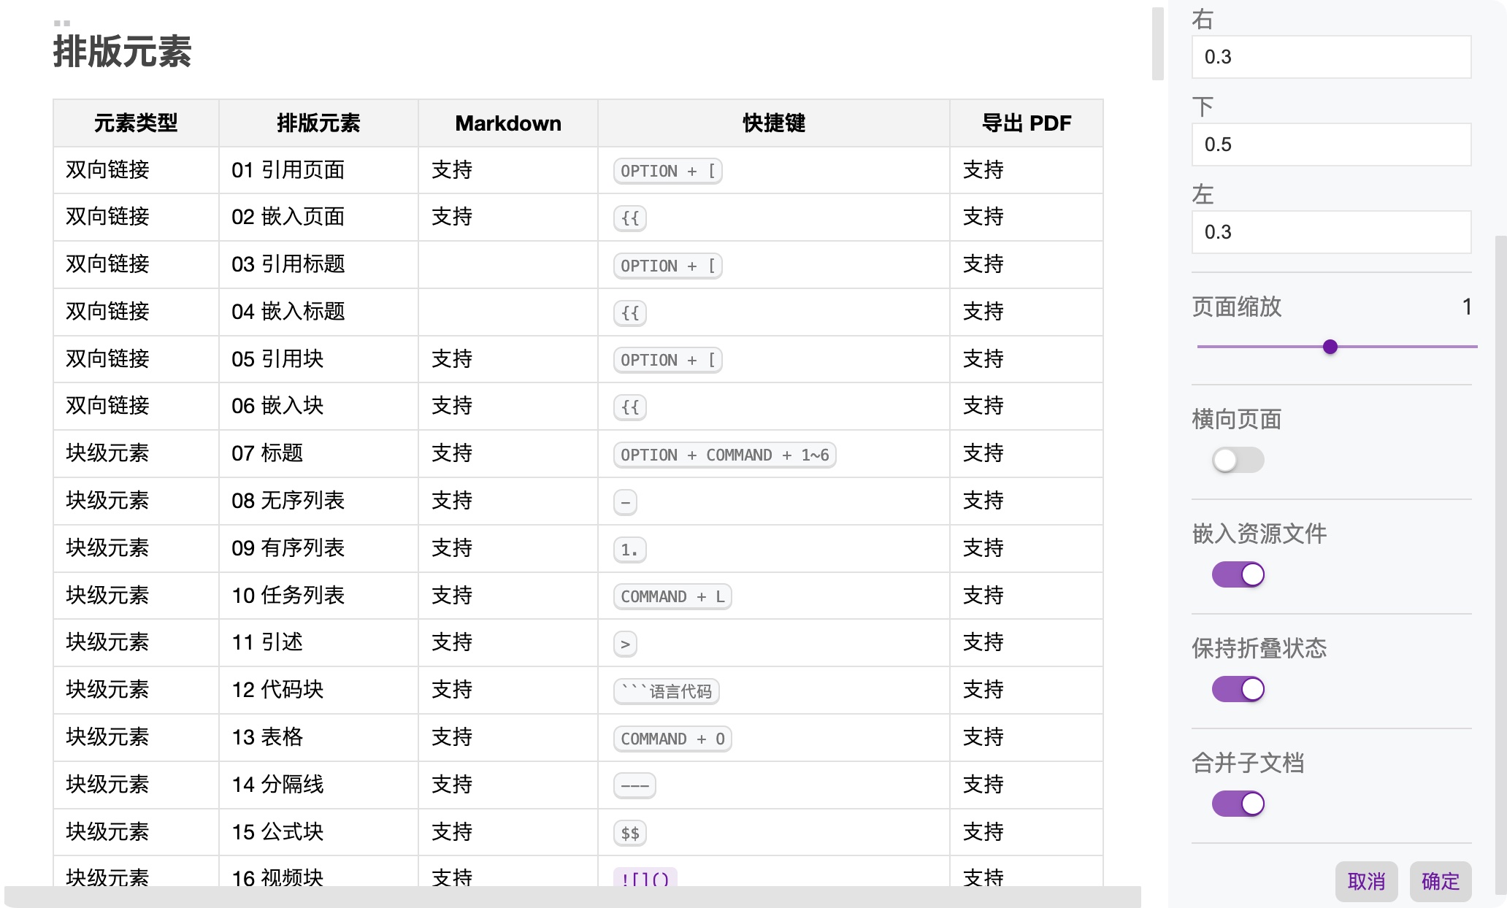Image resolution: width=1507 pixels, height=908 pixels.
Task: Click the 页面缩放 slider handle
Action: pos(1330,347)
